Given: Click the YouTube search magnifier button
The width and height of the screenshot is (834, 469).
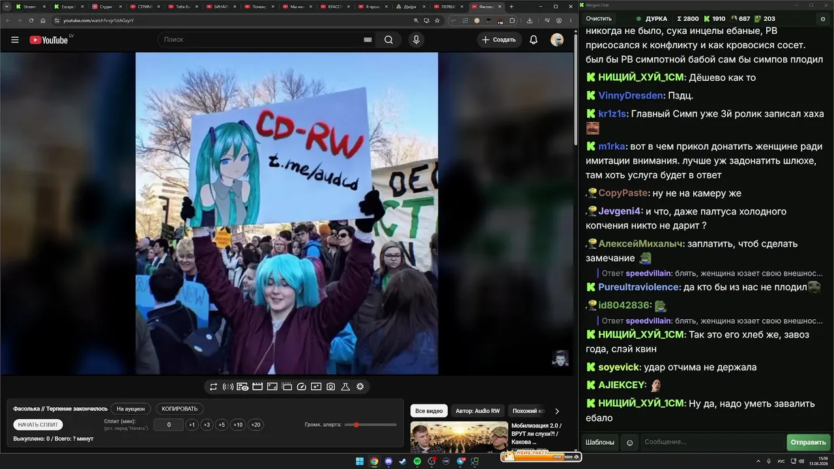Looking at the screenshot, I should pos(388,40).
